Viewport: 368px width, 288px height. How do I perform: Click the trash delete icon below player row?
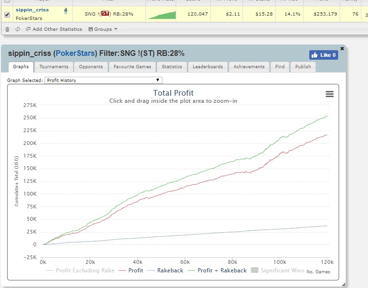pyautogui.click(x=7, y=29)
